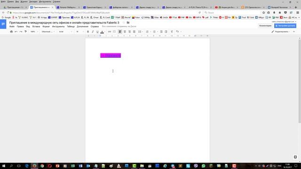The width and height of the screenshot is (301, 169).
Task: Click the document title text
Action: (x=64, y=23)
